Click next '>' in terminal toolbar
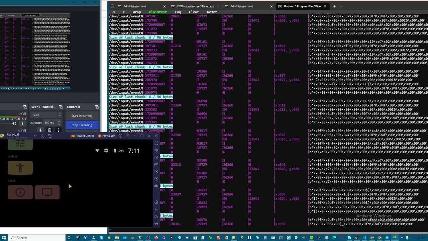The image size is (428, 241). 124,12
